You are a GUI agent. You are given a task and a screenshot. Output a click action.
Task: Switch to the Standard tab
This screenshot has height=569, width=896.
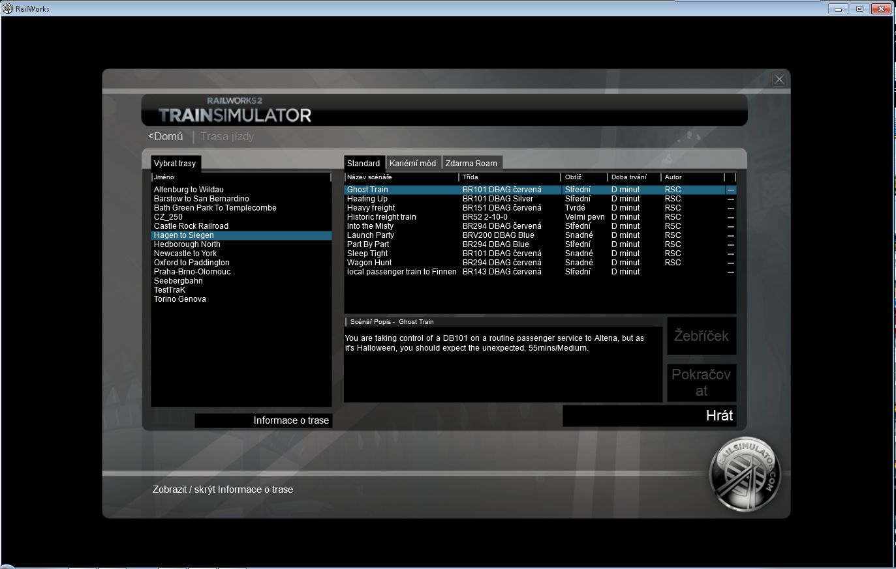[363, 164]
